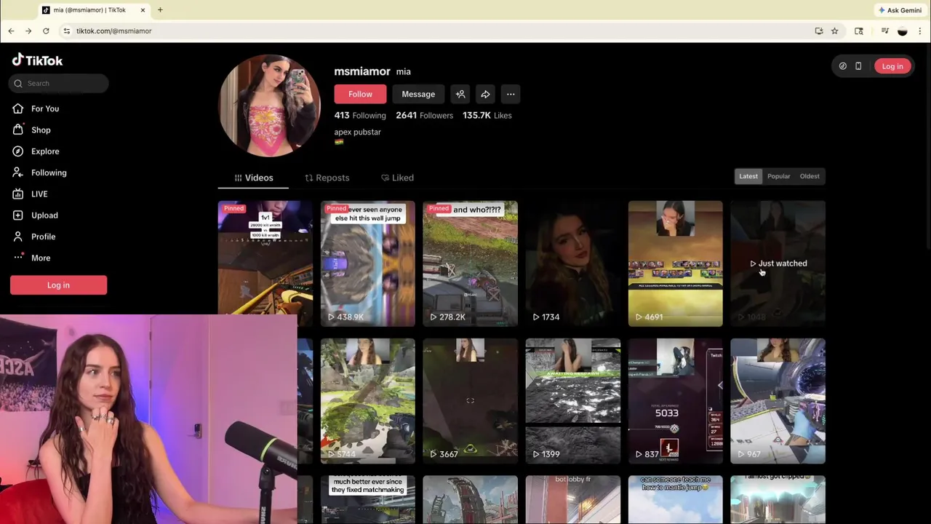Send a Message to msmiamor
The width and height of the screenshot is (931, 524).
tap(418, 94)
